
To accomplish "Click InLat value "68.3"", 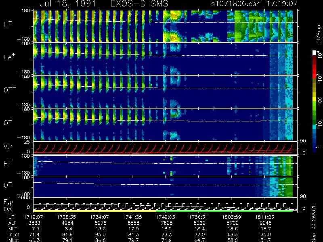I will pyautogui.click(x=233, y=234).
